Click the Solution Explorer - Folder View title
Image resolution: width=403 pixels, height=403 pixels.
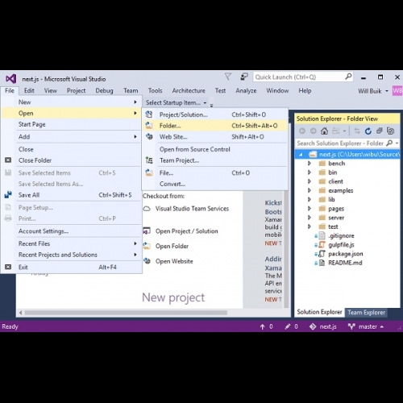[337, 118]
